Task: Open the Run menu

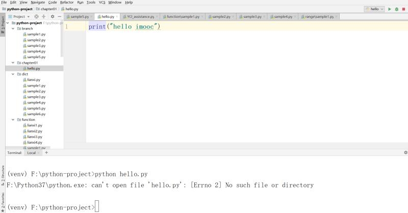Action: [x=80, y=3]
